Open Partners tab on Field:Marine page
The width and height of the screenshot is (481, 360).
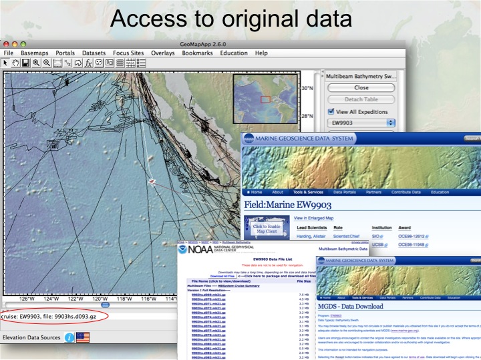pos(373,192)
